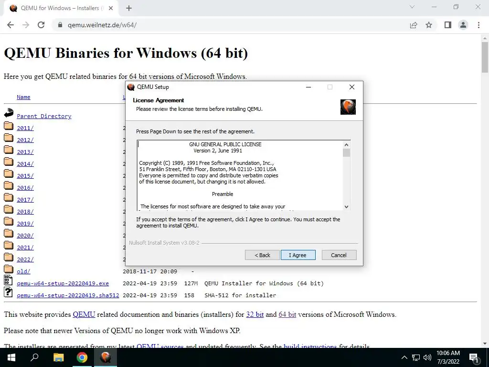Open the 2019/ folder link
This screenshot has width=489, height=367.
[25, 224]
